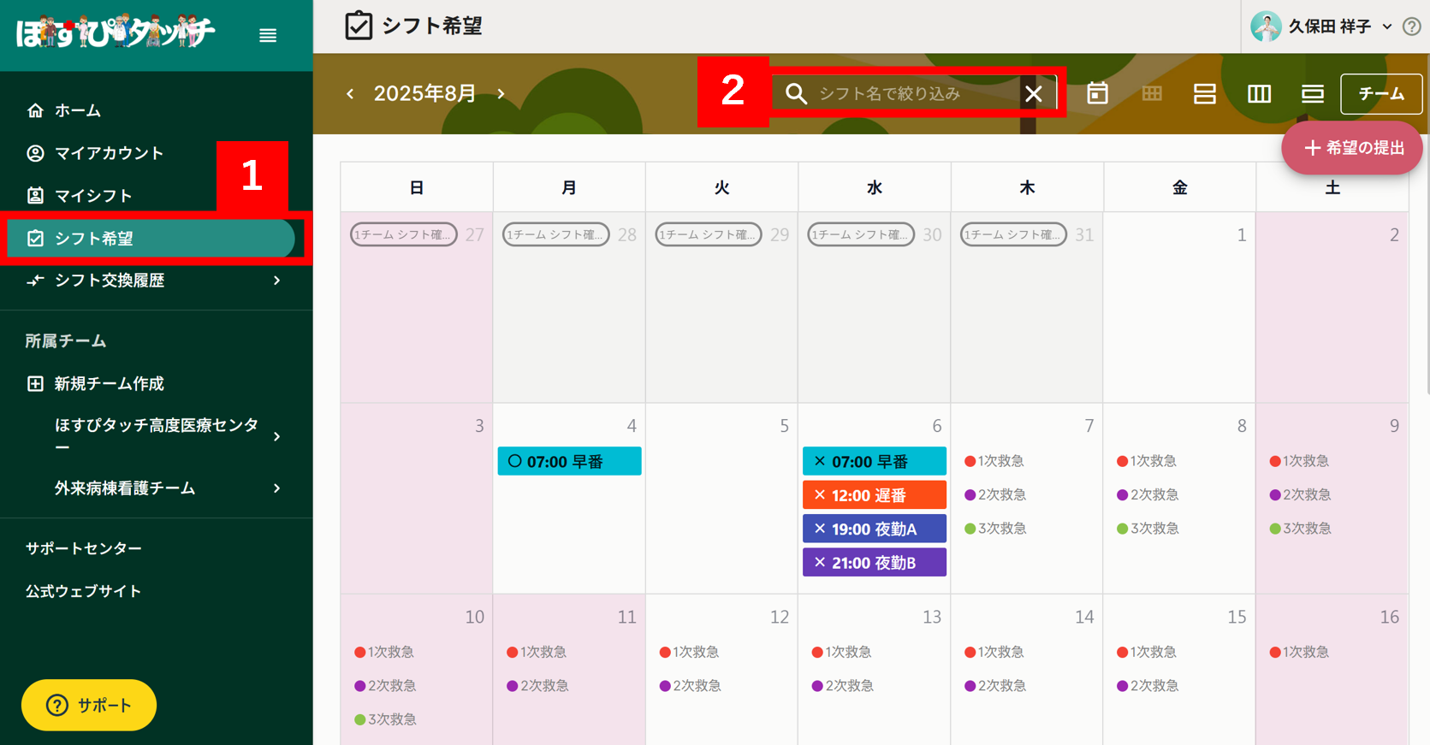Click the shift request header icon
The height and width of the screenshot is (745, 1430).
[x=359, y=26]
